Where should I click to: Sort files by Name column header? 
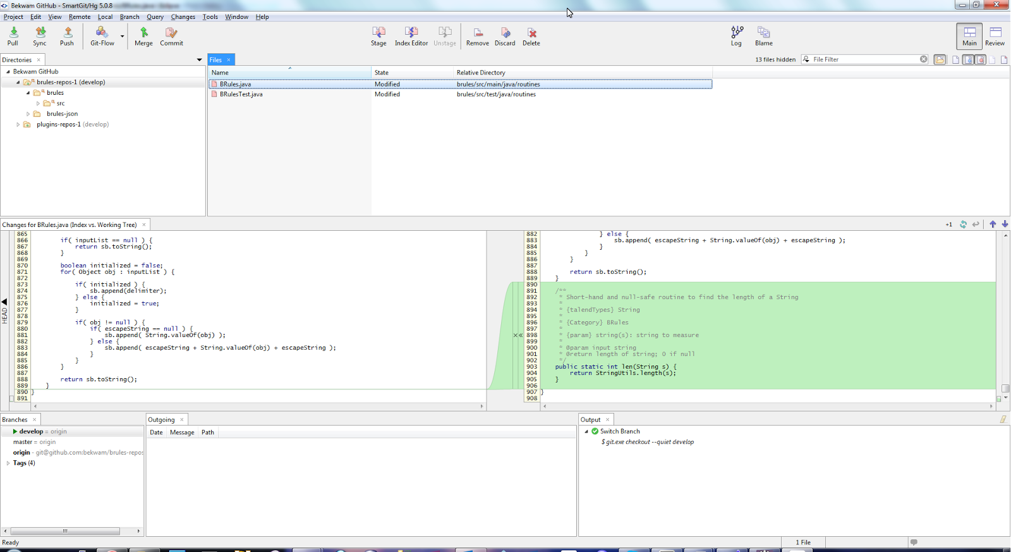[x=290, y=72]
